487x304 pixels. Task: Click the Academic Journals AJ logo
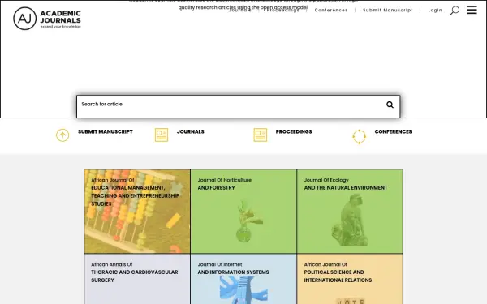tap(47, 19)
